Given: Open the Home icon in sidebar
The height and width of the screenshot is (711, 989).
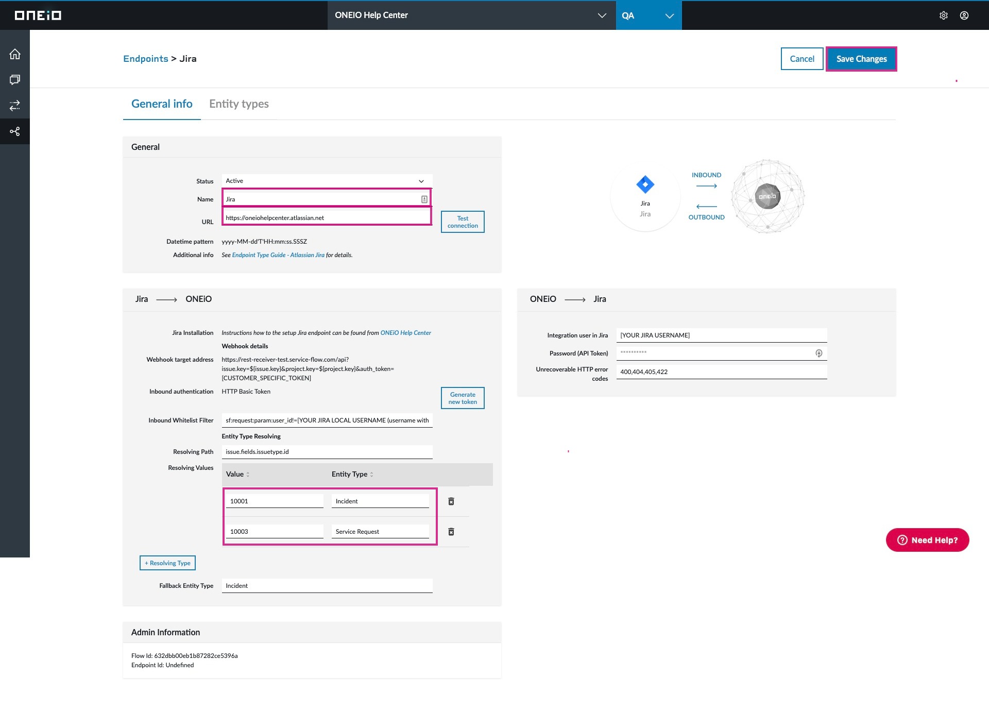Looking at the screenshot, I should [x=15, y=54].
